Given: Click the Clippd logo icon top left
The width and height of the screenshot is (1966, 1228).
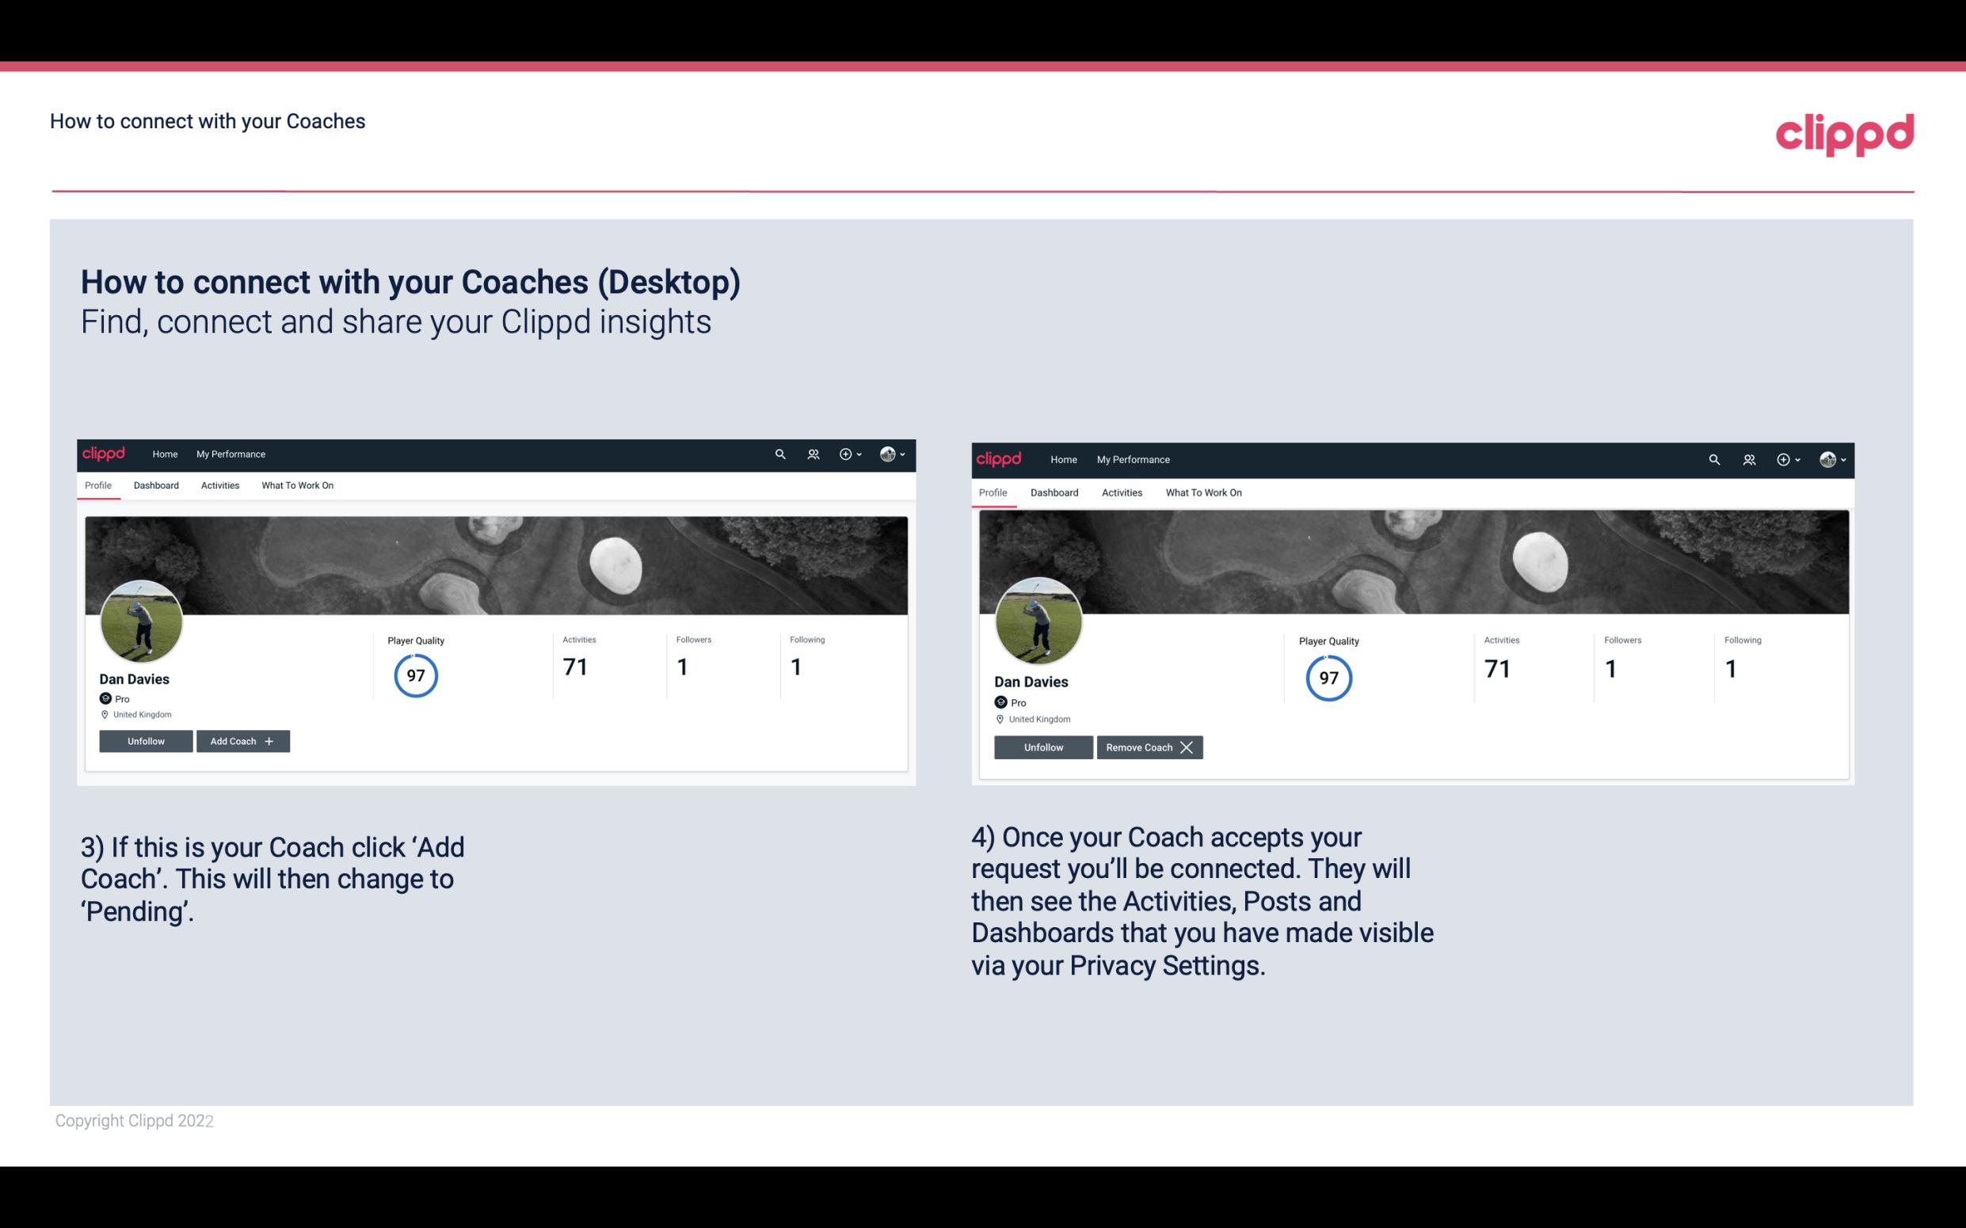Looking at the screenshot, I should pos(106,453).
